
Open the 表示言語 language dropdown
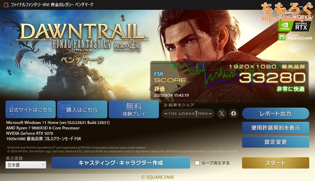(x=26, y=165)
